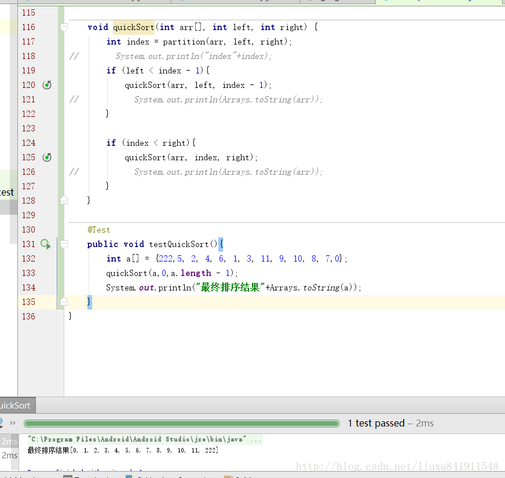The image size is (505, 478).
Task: Click 'if (left < index - 1)' condition
Action: pyautogui.click(x=158, y=71)
